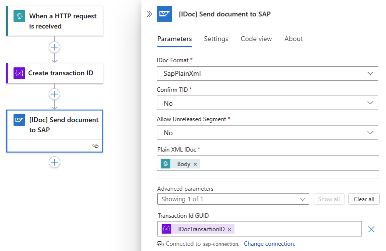Open the Code view tab

(256, 39)
